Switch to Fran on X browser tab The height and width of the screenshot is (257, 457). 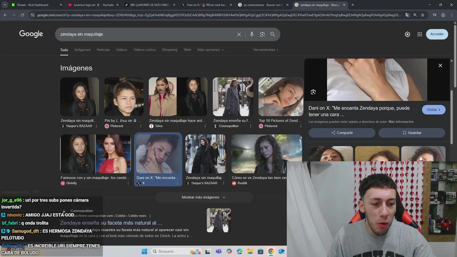pos(207,5)
